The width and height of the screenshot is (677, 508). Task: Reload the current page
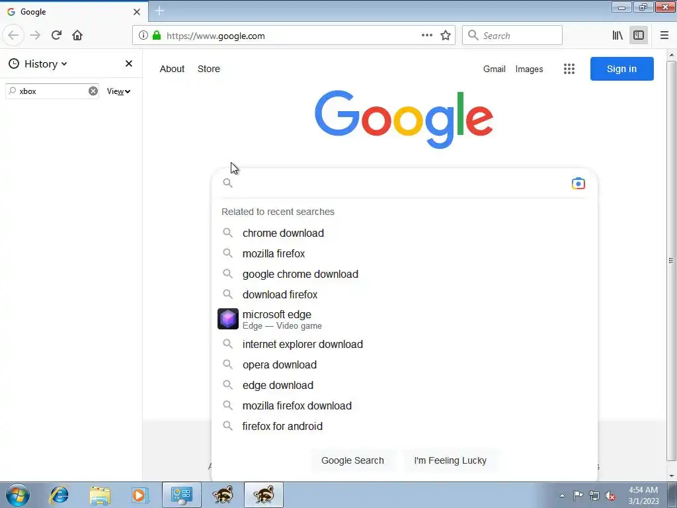(x=56, y=36)
